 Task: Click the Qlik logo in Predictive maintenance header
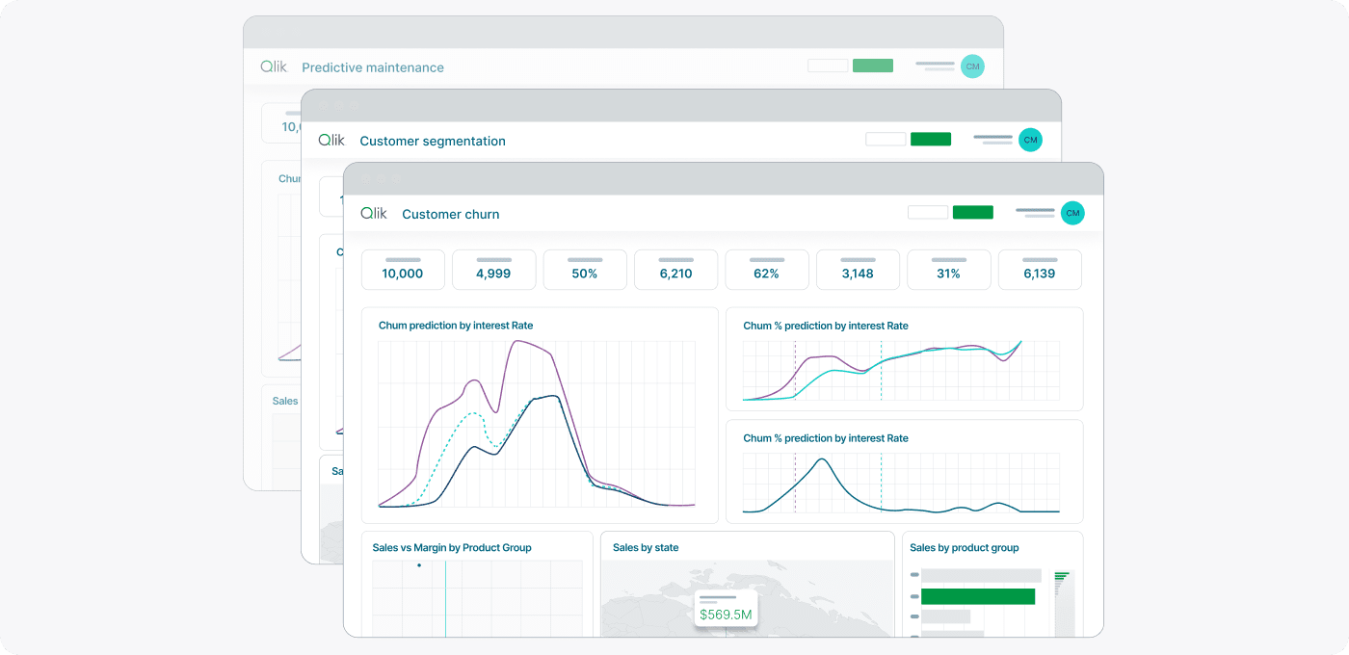[x=274, y=65]
